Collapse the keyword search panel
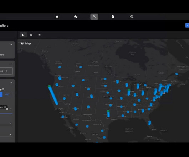Viewport: 189px width, 157px height. 11,64
